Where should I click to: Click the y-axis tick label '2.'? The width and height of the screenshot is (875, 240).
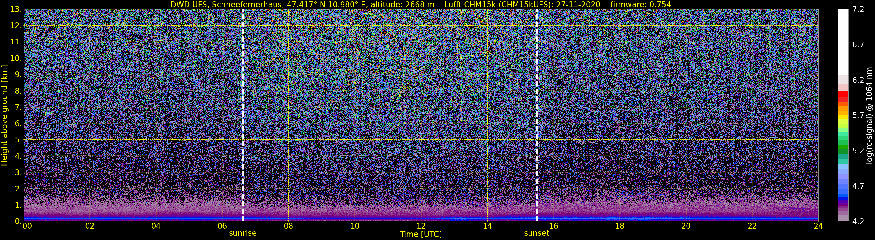[x=18, y=189]
